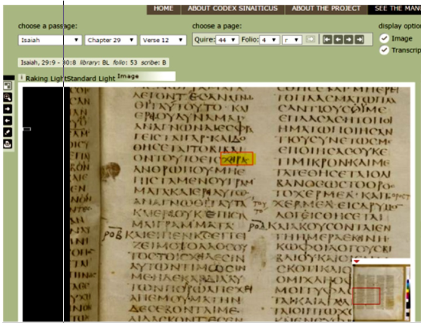Screen dimensions: 421x323
Task: Click the right-arrow tool in left toolbar
Action: [8, 109]
